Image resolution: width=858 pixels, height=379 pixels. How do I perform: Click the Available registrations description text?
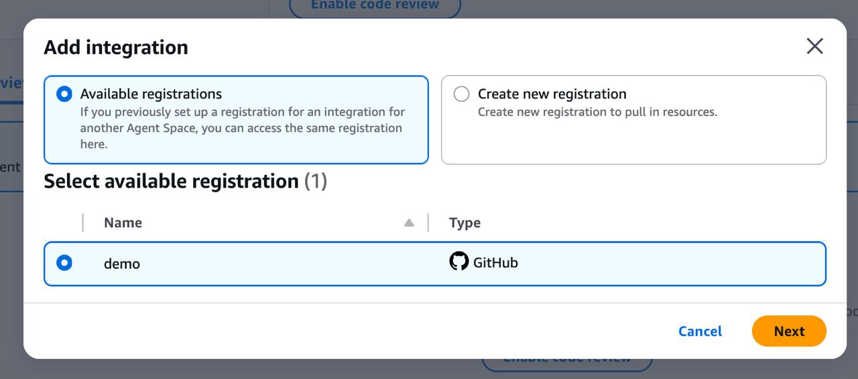(242, 128)
